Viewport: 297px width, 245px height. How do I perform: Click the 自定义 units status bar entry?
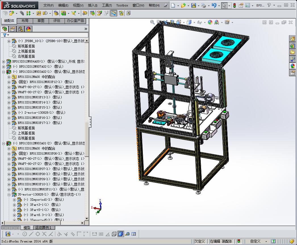(255, 241)
